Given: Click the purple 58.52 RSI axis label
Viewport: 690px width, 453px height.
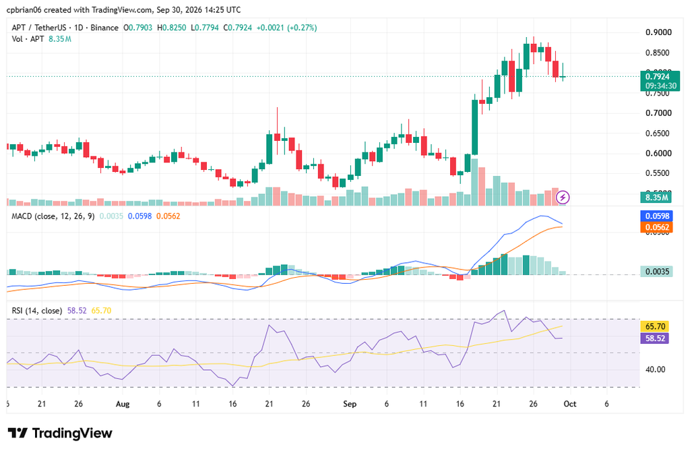Looking at the screenshot, I should click(x=655, y=338).
